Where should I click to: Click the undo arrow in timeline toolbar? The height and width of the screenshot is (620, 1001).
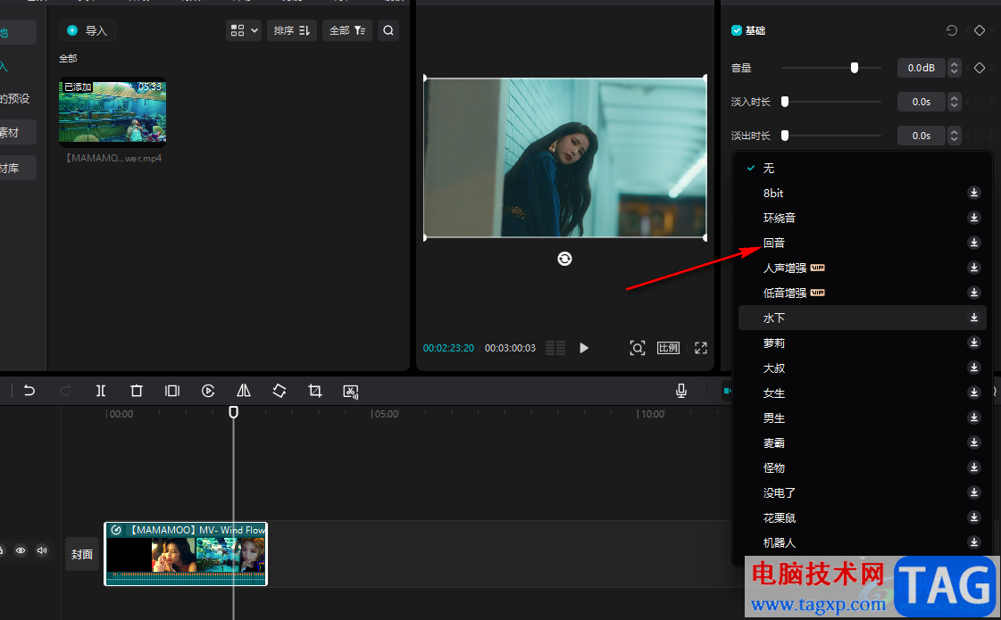pyautogui.click(x=29, y=391)
